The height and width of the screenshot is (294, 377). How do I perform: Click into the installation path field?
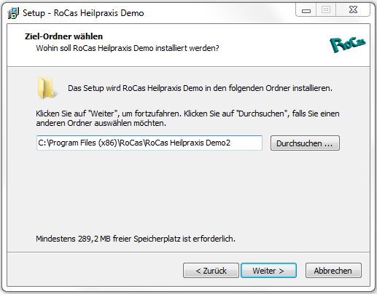click(149, 143)
